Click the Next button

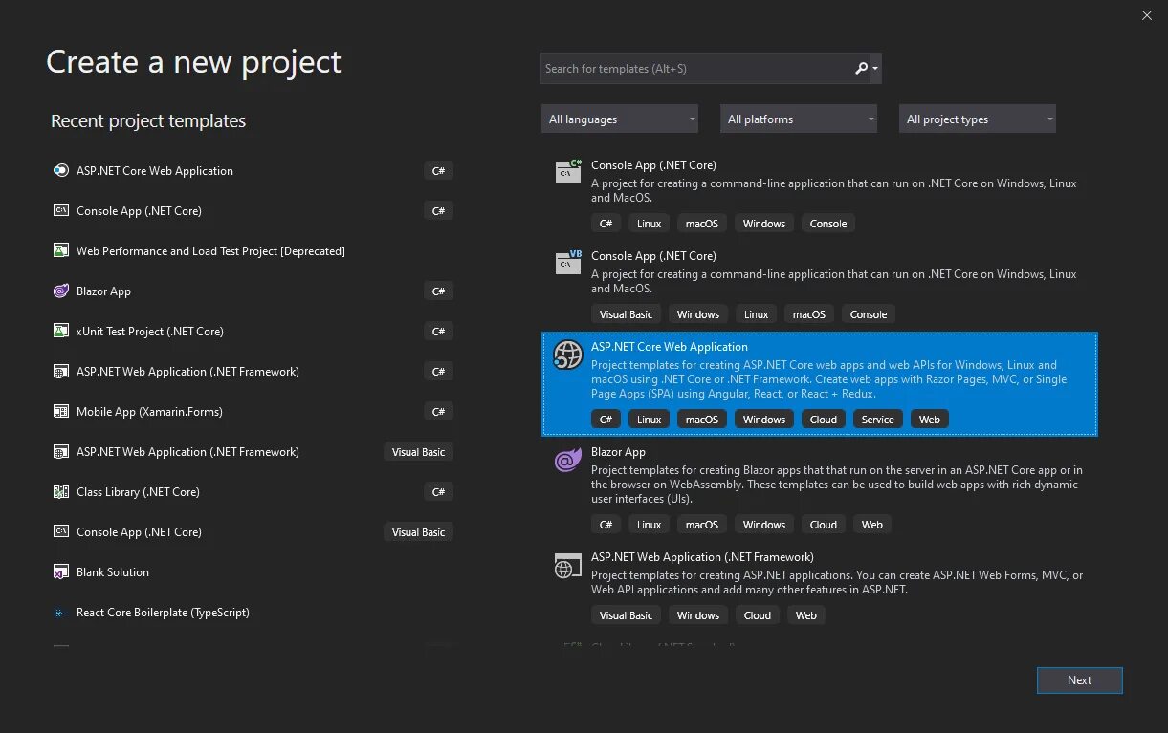(1079, 680)
